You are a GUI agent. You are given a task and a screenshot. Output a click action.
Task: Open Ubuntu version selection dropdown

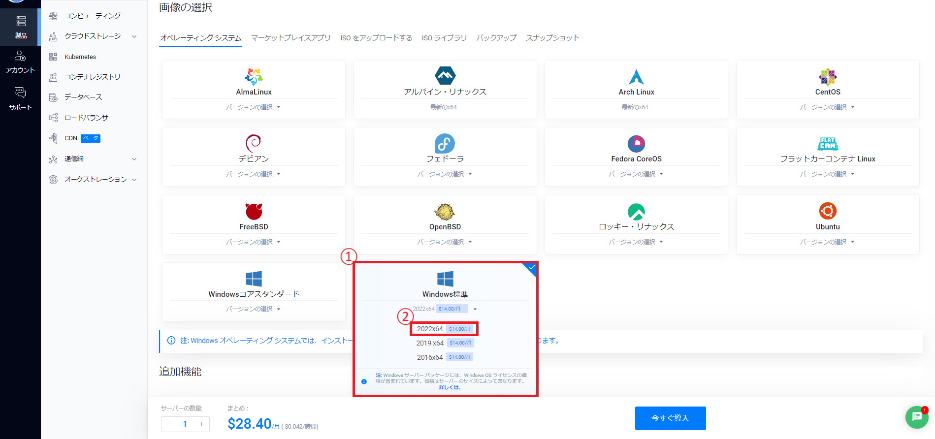point(827,242)
